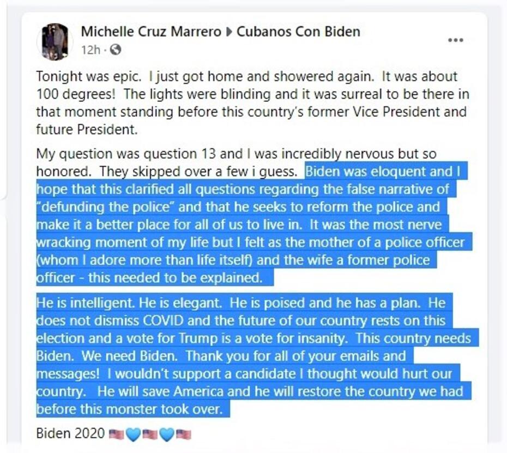Click the quoted phrase "defunding the police"
Image resolution: width=507 pixels, height=453 pixels.
click(x=104, y=207)
